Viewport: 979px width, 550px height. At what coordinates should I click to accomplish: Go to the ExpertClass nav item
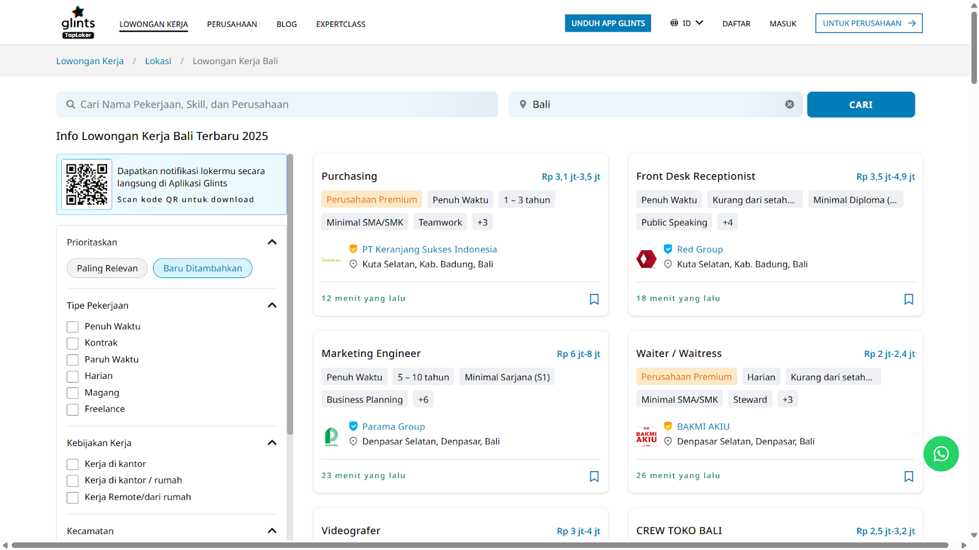pos(341,24)
